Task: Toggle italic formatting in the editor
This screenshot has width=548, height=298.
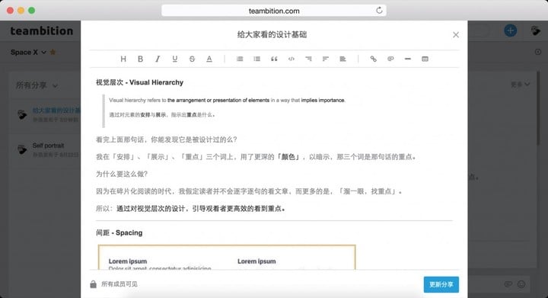Action: click(x=158, y=59)
